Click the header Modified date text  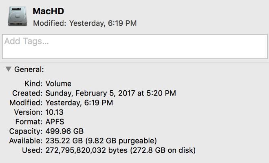click(x=85, y=23)
